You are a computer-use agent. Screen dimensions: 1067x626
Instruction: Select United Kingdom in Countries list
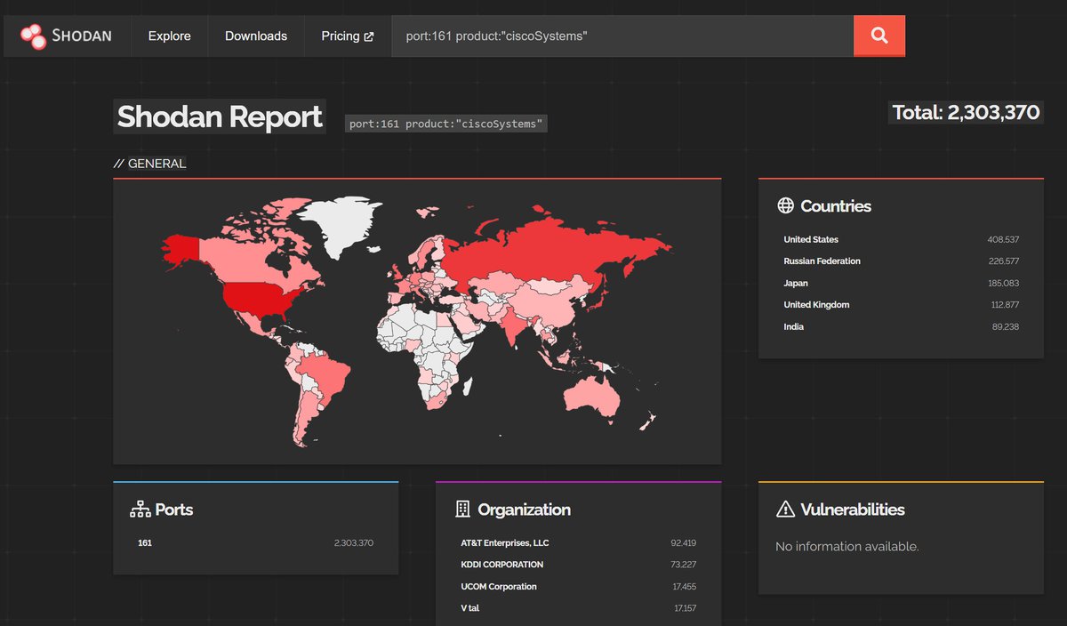(x=816, y=305)
